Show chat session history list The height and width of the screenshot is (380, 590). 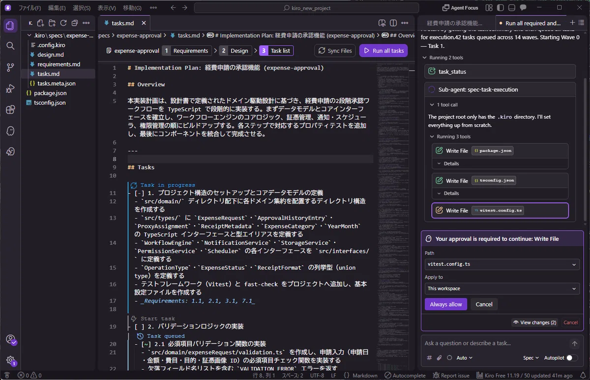tap(582, 23)
